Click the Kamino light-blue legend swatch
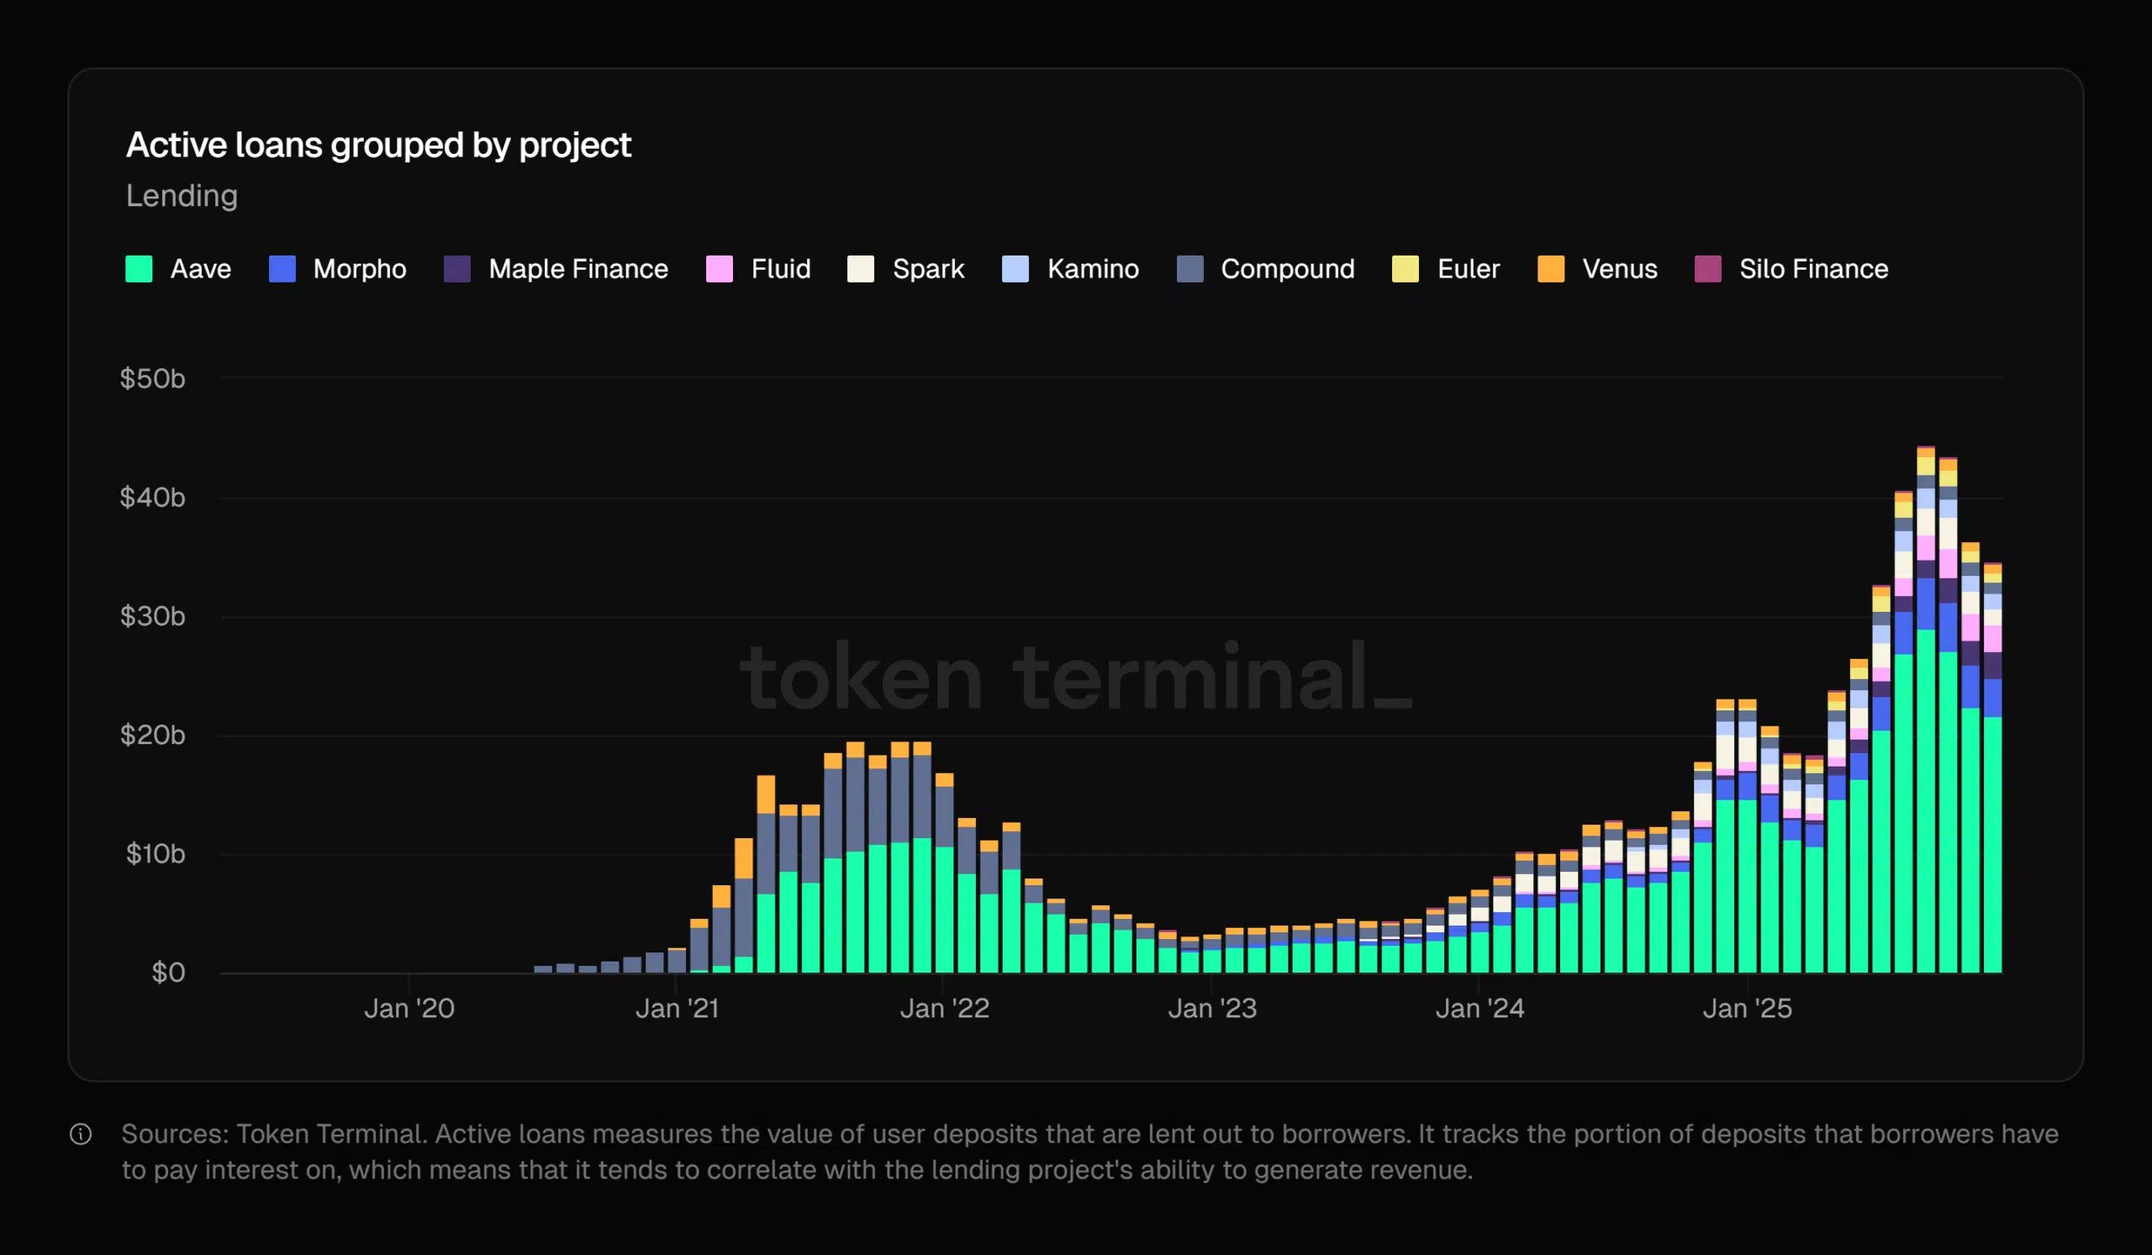The width and height of the screenshot is (2152, 1255). pos(1015,269)
